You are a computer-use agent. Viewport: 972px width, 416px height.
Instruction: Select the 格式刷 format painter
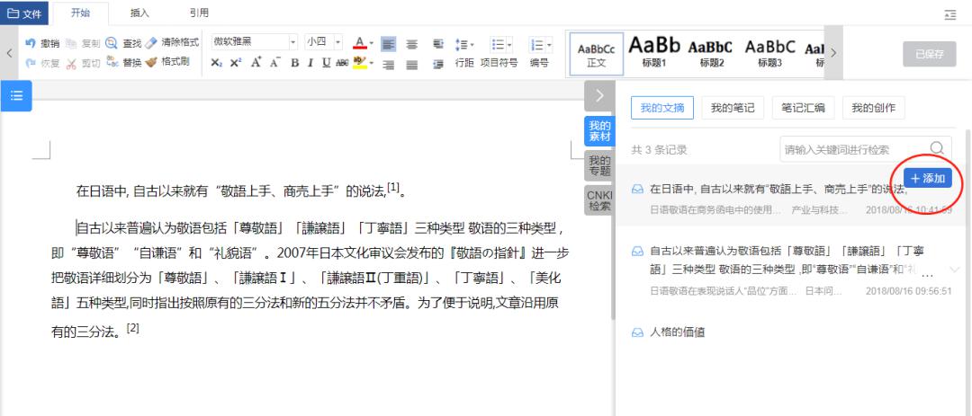coord(151,62)
